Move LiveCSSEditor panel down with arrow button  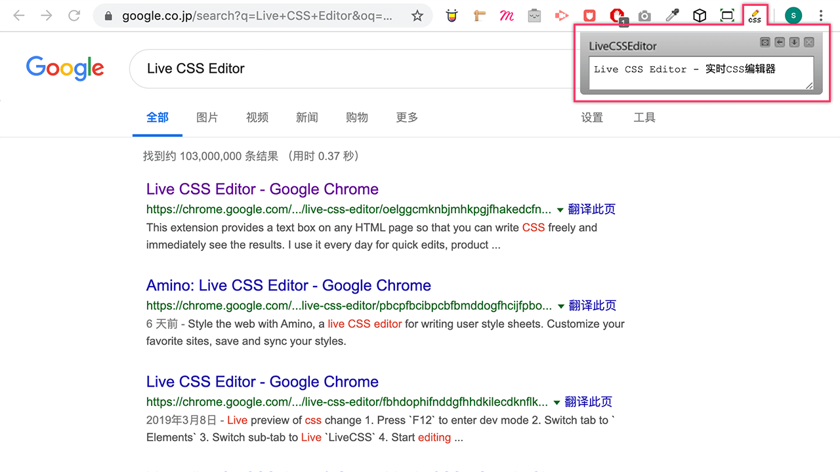click(x=794, y=43)
